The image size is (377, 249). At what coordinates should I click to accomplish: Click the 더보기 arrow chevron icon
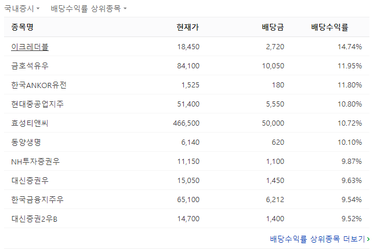tap(368, 239)
